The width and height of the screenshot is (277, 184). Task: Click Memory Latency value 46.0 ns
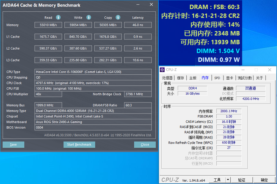(138, 25)
